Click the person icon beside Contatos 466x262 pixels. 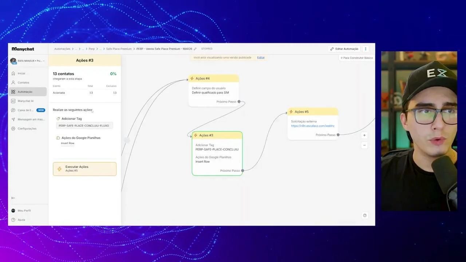13,83
